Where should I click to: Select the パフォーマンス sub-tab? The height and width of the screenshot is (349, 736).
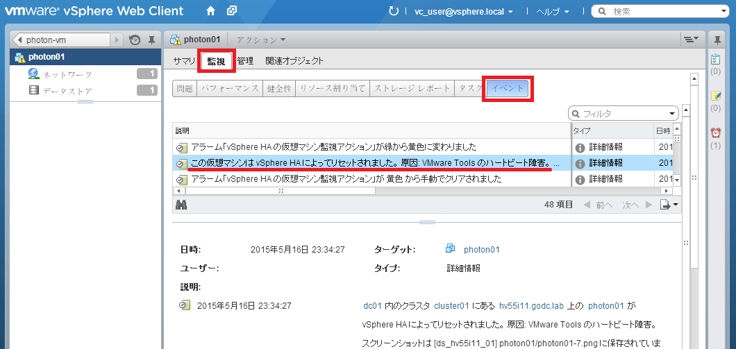point(230,88)
